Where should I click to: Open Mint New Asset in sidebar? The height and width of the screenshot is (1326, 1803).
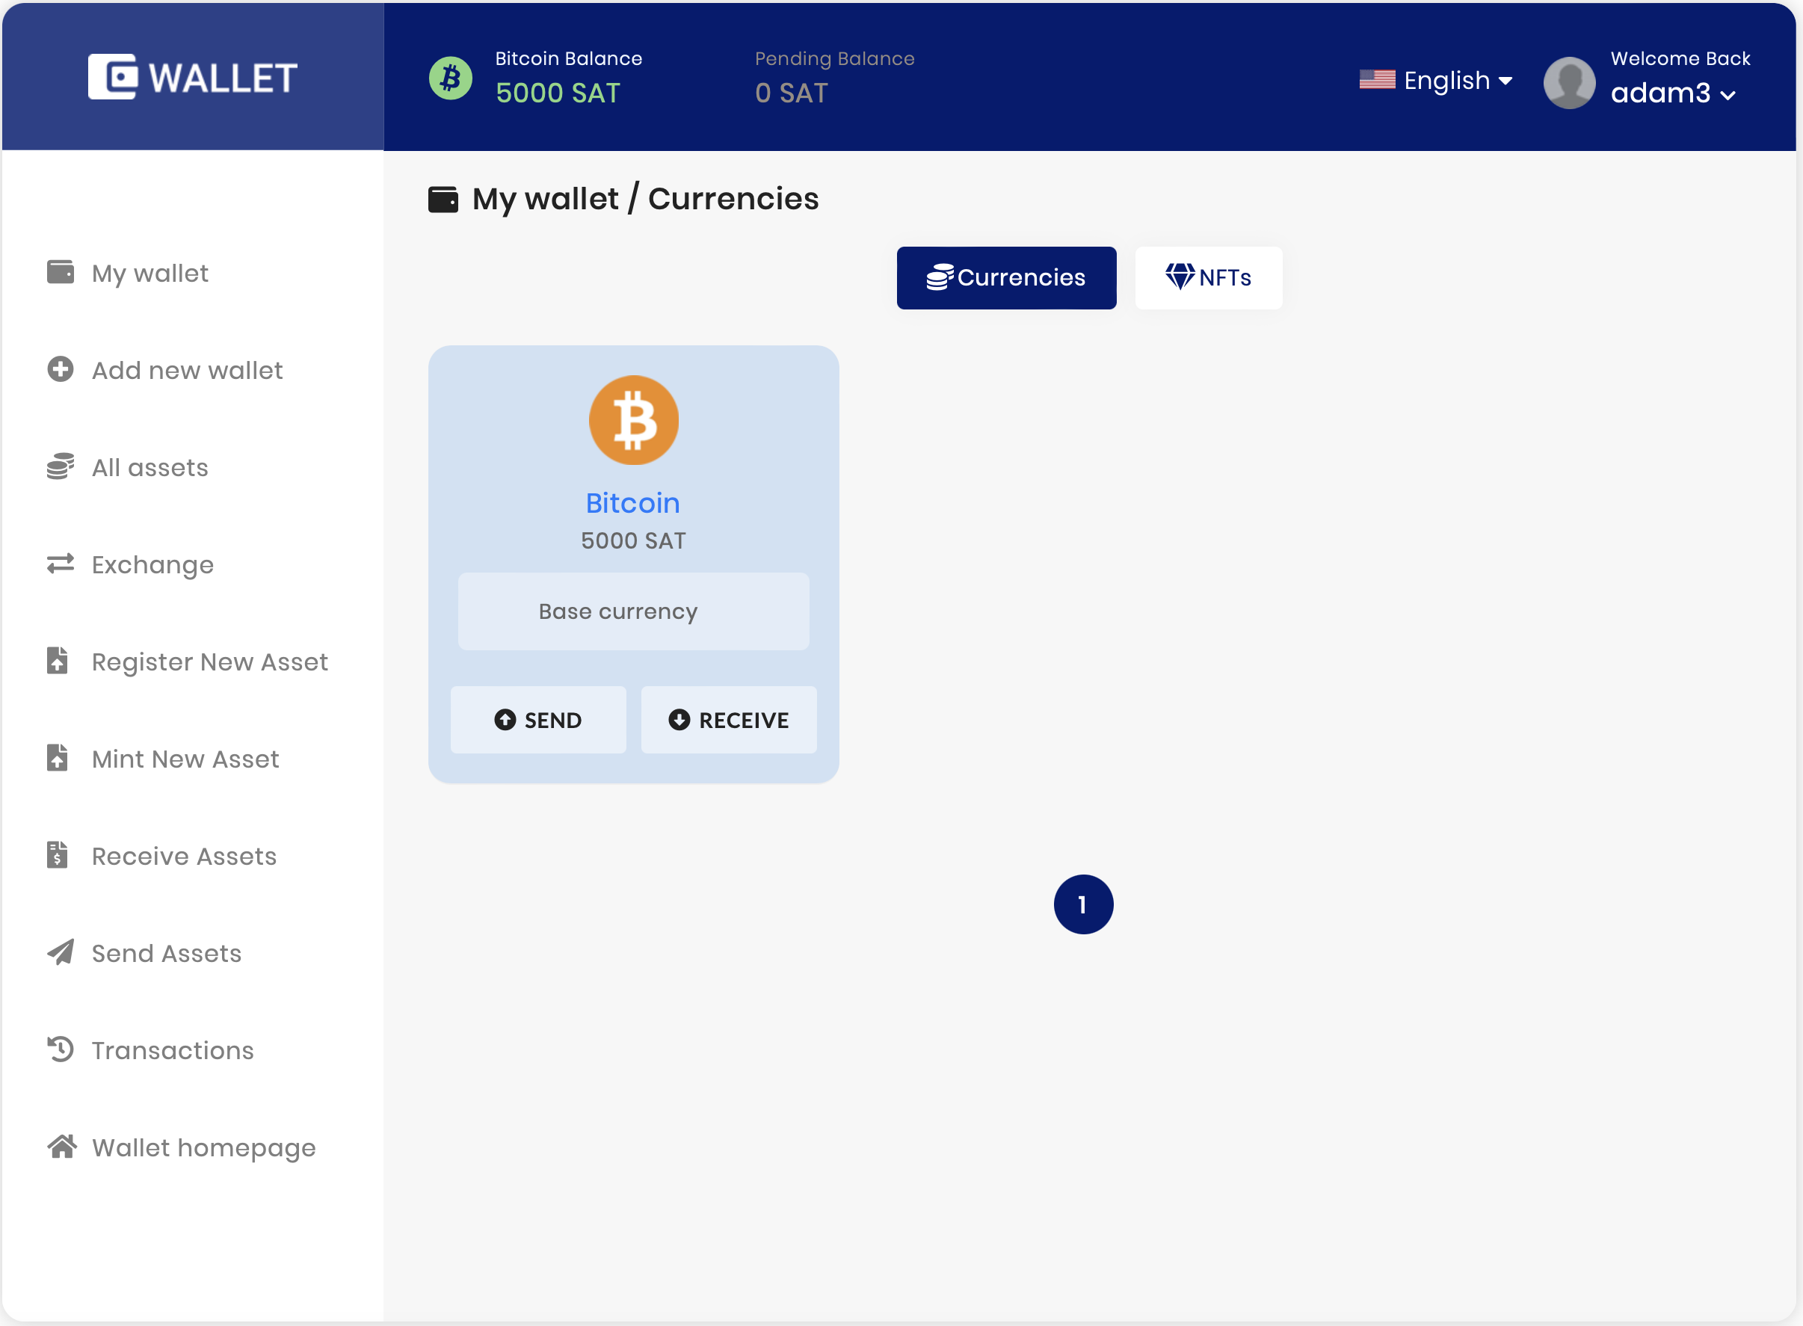pyautogui.click(x=185, y=759)
